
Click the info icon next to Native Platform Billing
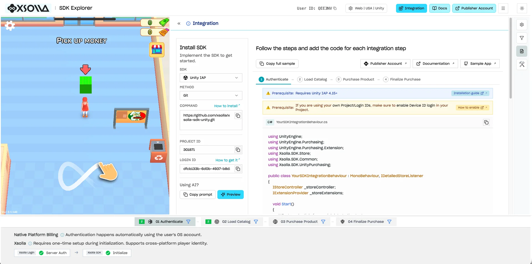(62, 235)
